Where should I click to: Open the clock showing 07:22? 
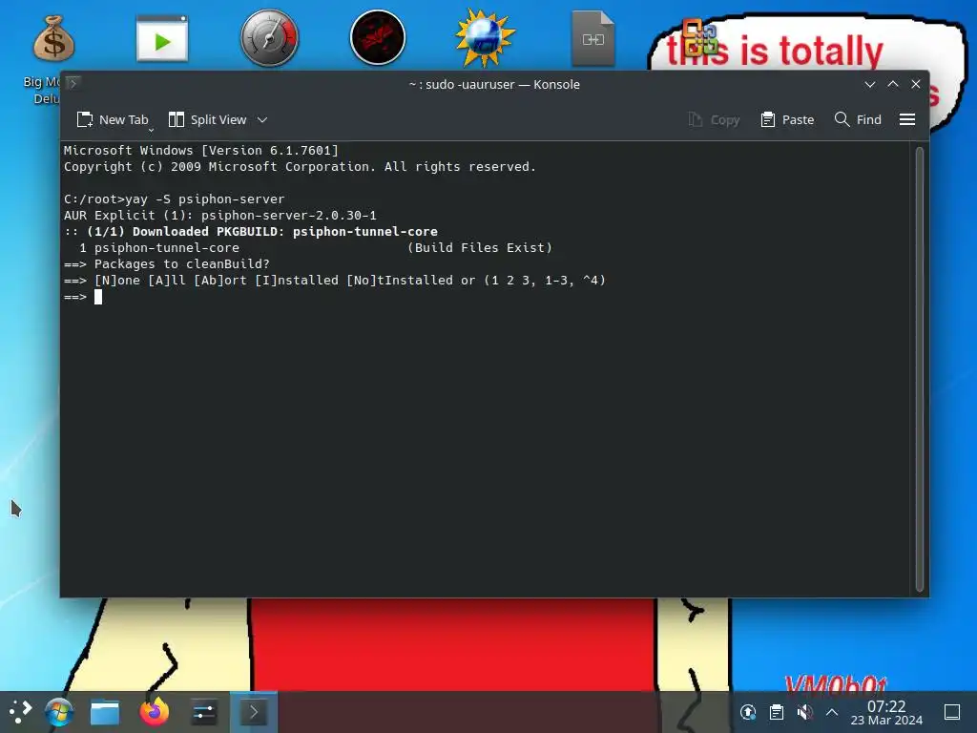click(886, 712)
